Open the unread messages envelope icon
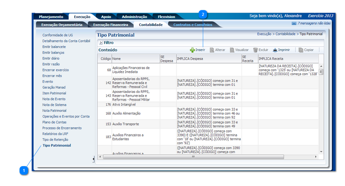The width and height of the screenshot is (345, 186). pos(294,23)
